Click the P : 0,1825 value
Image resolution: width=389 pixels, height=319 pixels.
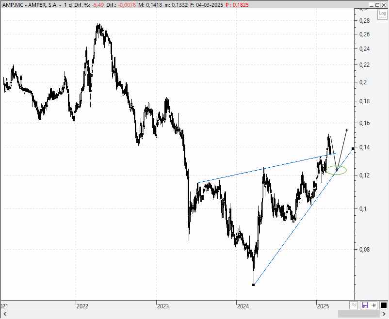click(x=237, y=5)
